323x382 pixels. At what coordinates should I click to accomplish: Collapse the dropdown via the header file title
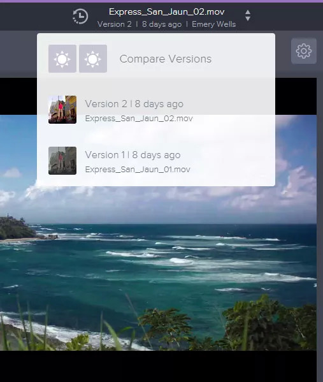pyautogui.click(x=166, y=11)
